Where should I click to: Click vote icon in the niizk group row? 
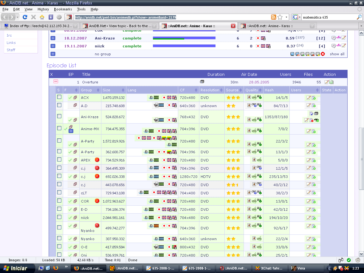(x=338, y=46)
